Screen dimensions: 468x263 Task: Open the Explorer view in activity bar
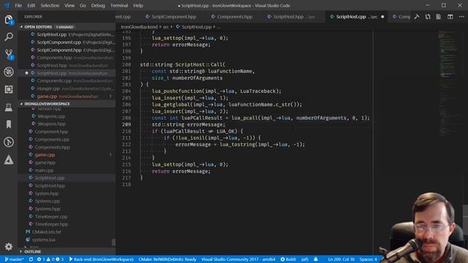(x=9, y=20)
